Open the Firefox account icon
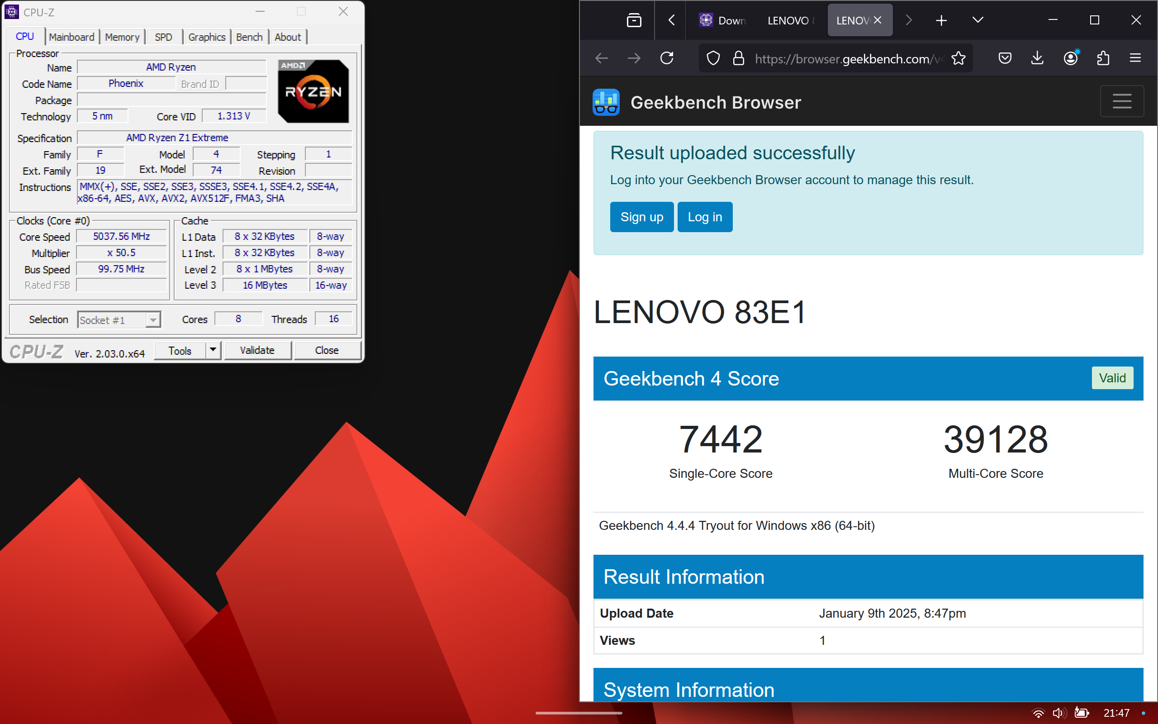1158x724 pixels. click(1070, 58)
